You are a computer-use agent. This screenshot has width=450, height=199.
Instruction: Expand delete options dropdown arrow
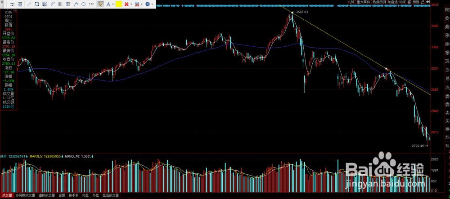pos(131,4)
